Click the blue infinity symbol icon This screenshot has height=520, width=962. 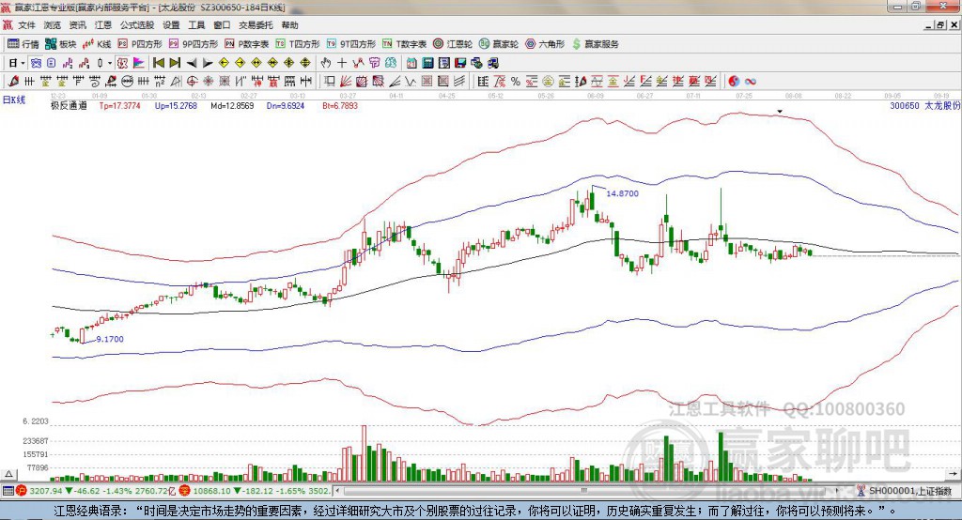[x=750, y=81]
